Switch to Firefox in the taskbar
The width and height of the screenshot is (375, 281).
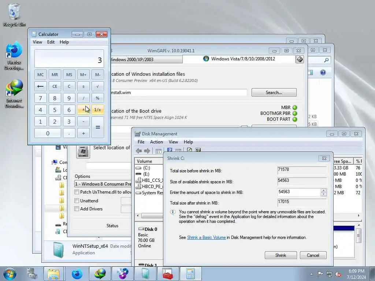pyautogui.click(x=77, y=274)
